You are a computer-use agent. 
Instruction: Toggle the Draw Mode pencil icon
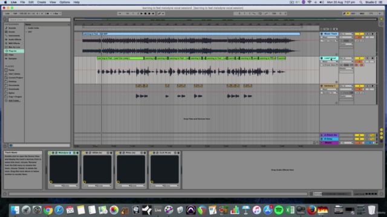tap(344, 13)
